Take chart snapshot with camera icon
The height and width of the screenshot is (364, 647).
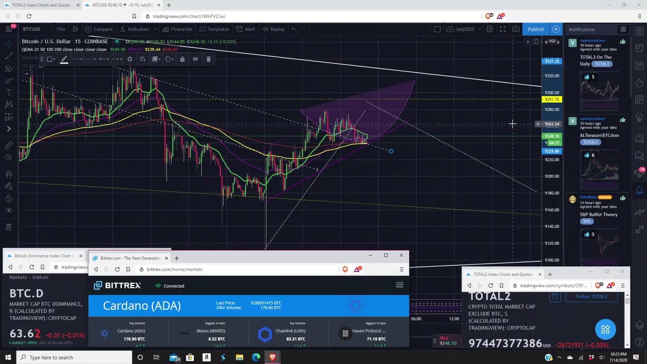pos(516,29)
